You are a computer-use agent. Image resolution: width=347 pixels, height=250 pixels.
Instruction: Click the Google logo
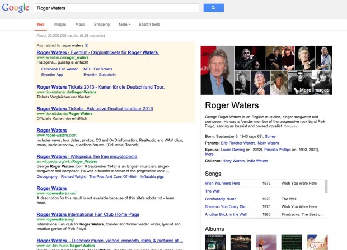[x=16, y=8]
